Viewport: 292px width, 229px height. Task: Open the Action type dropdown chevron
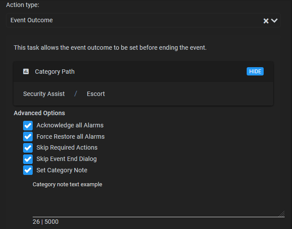click(x=274, y=21)
